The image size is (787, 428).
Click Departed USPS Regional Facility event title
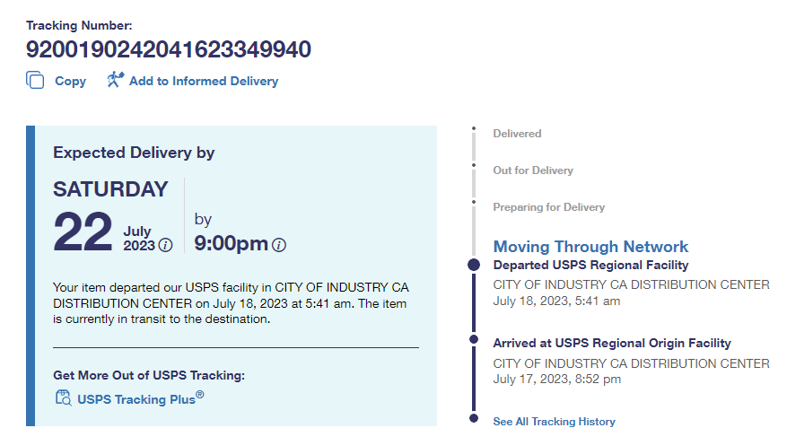(590, 266)
